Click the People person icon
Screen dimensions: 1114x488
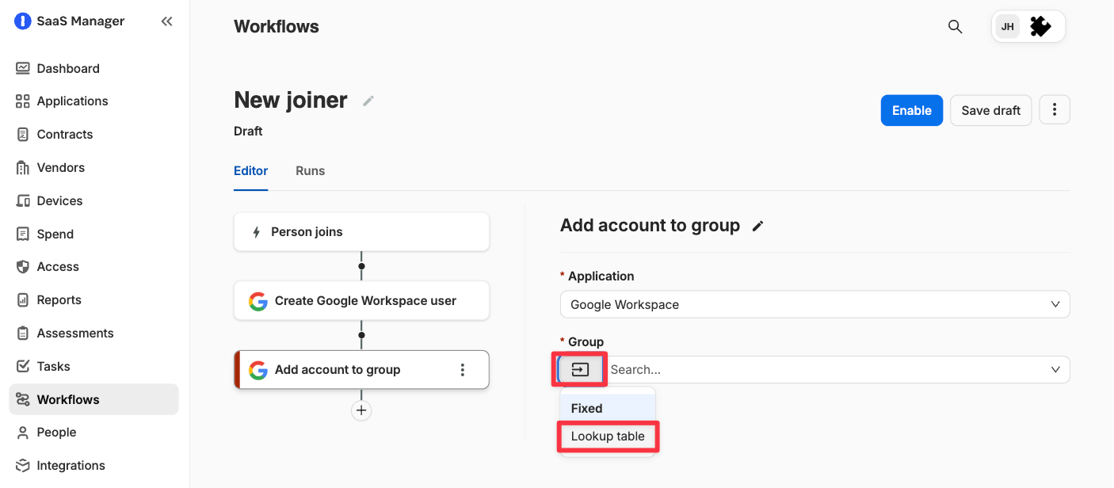[x=23, y=432]
